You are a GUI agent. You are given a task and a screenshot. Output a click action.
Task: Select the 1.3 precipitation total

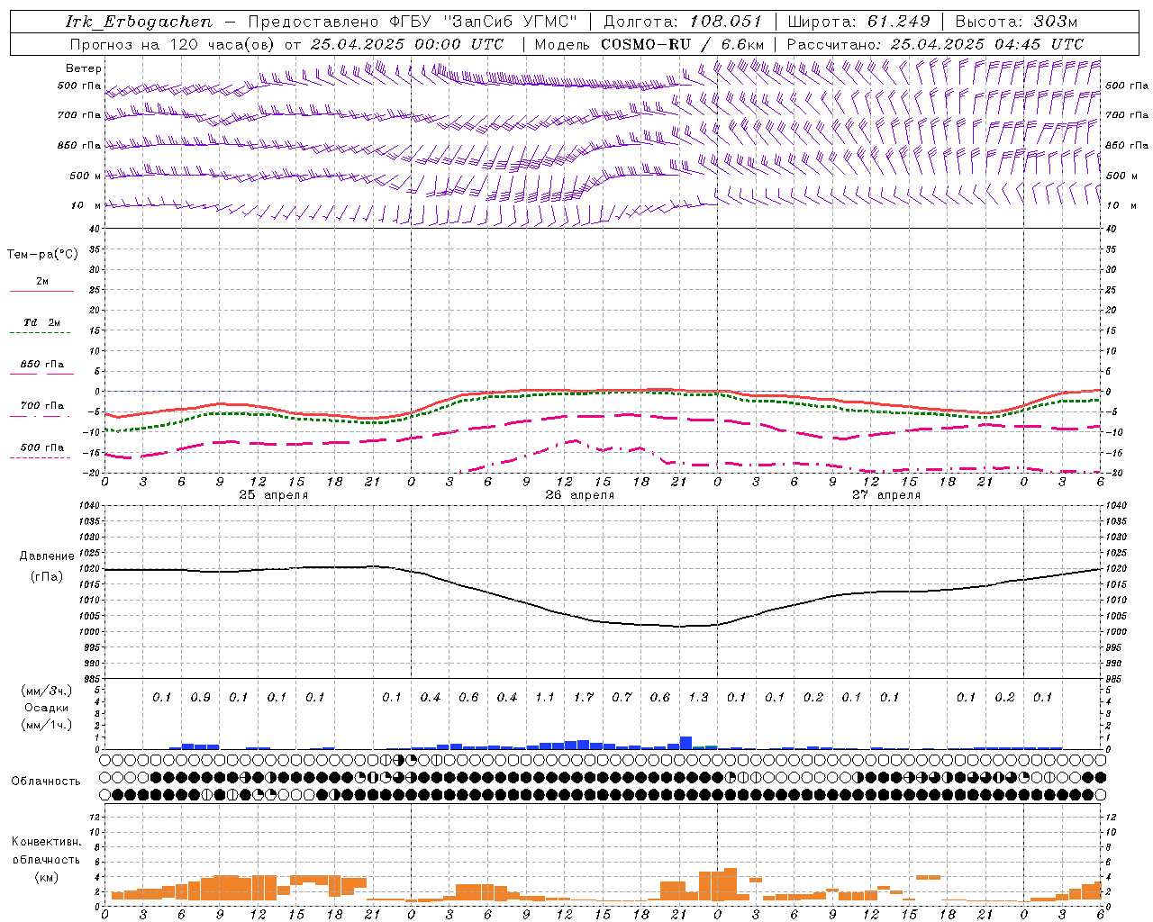click(x=698, y=698)
